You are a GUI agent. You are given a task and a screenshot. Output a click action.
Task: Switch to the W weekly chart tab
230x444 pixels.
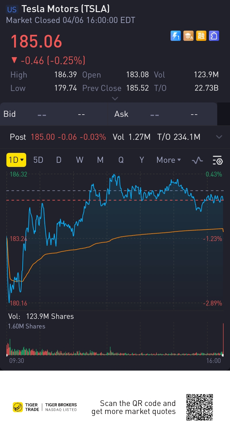coord(80,160)
